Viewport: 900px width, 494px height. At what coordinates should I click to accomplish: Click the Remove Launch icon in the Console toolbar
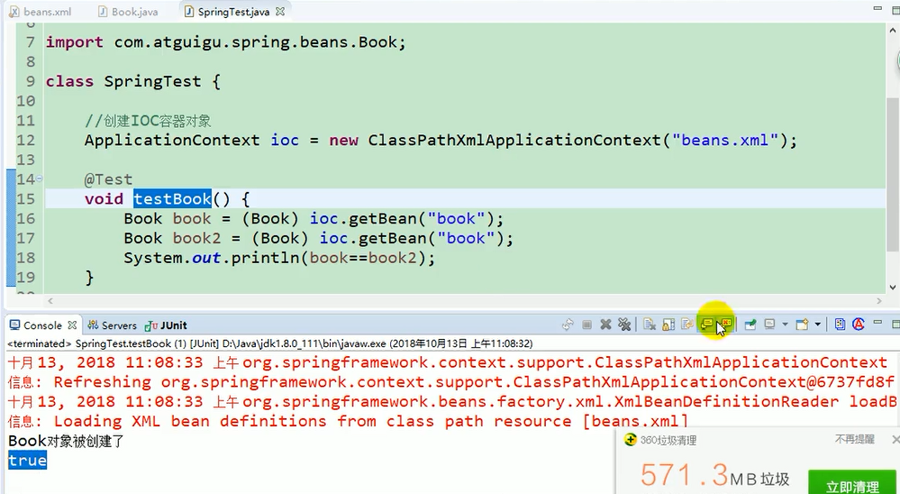605,325
